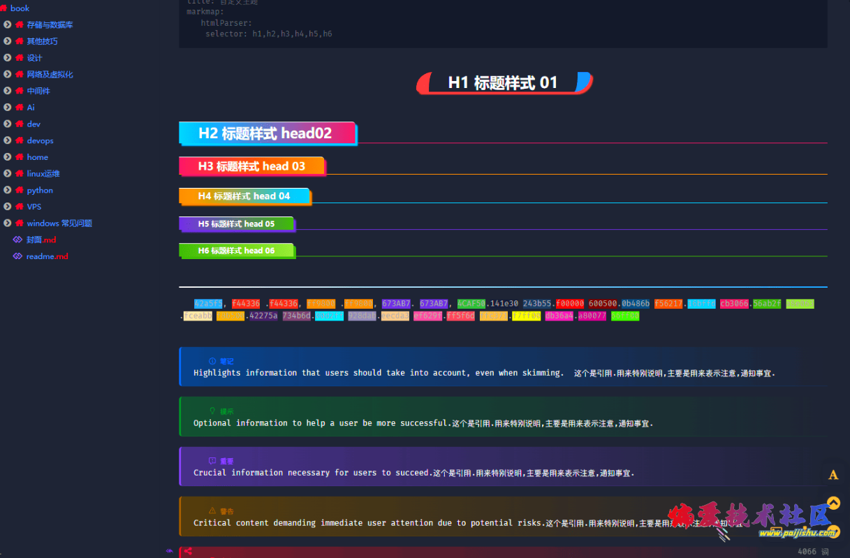Expand the python folder chevron

click(x=7, y=190)
